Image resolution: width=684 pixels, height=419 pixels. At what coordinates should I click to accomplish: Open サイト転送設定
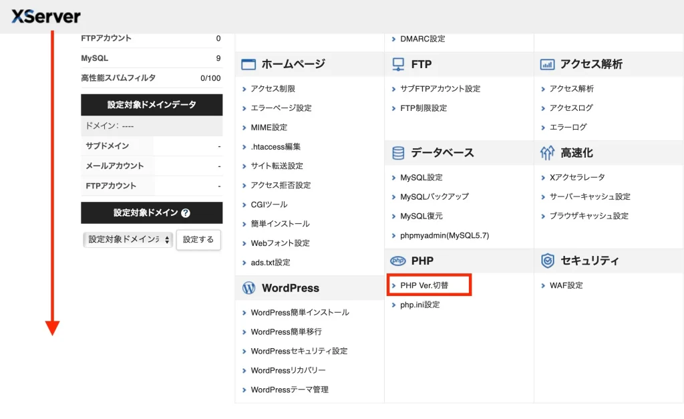pyautogui.click(x=277, y=166)
